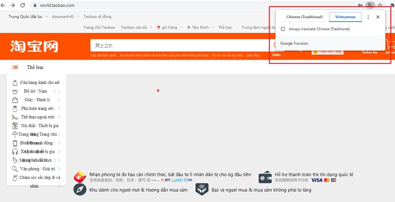The image size is (395, 202).
Task: Click Taobao di động in top bar
Action: [97, 17]
